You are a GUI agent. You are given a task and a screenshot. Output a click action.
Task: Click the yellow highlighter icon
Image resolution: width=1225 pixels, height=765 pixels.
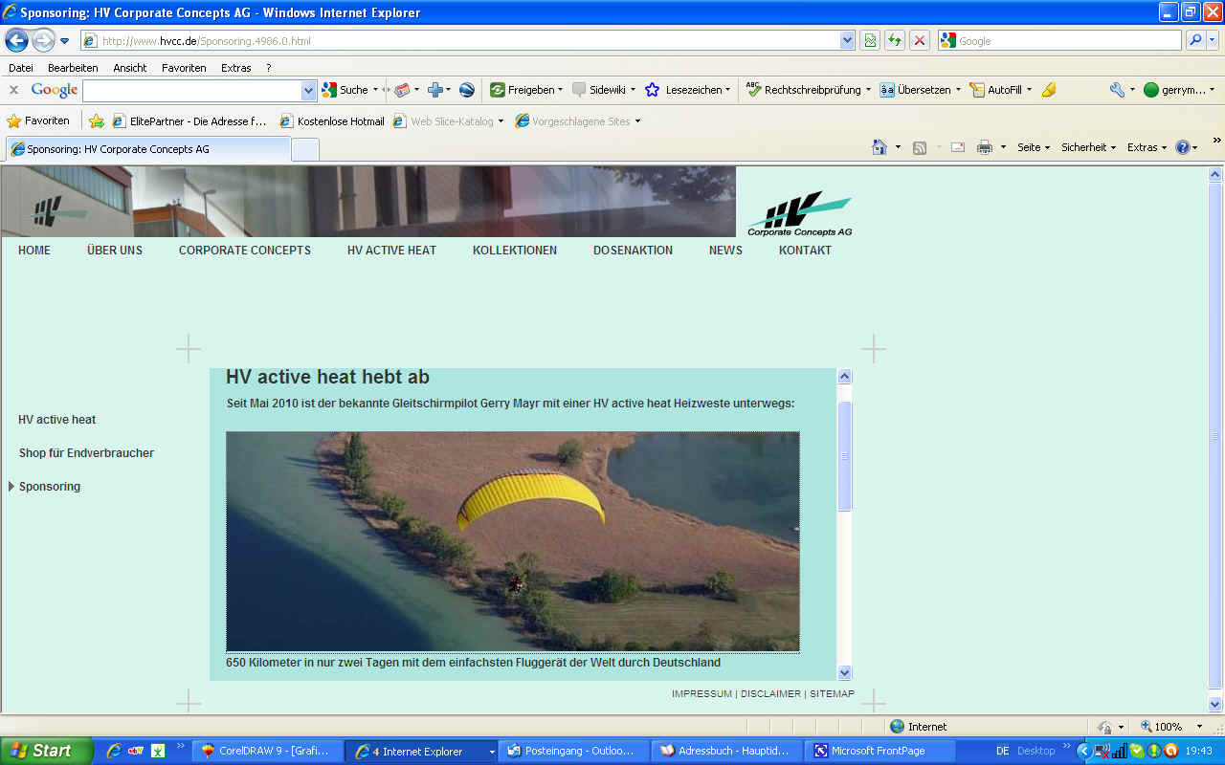tap(1049, 90)
